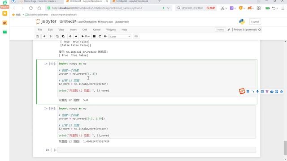
Task: Open the Edit menu
Action: point(50,30)
